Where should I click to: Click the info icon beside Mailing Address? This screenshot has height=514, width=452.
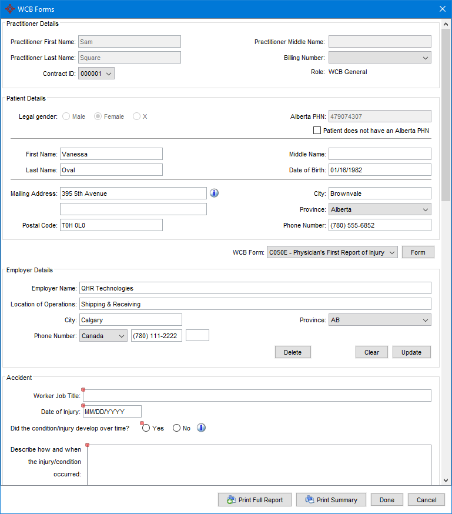214,193
